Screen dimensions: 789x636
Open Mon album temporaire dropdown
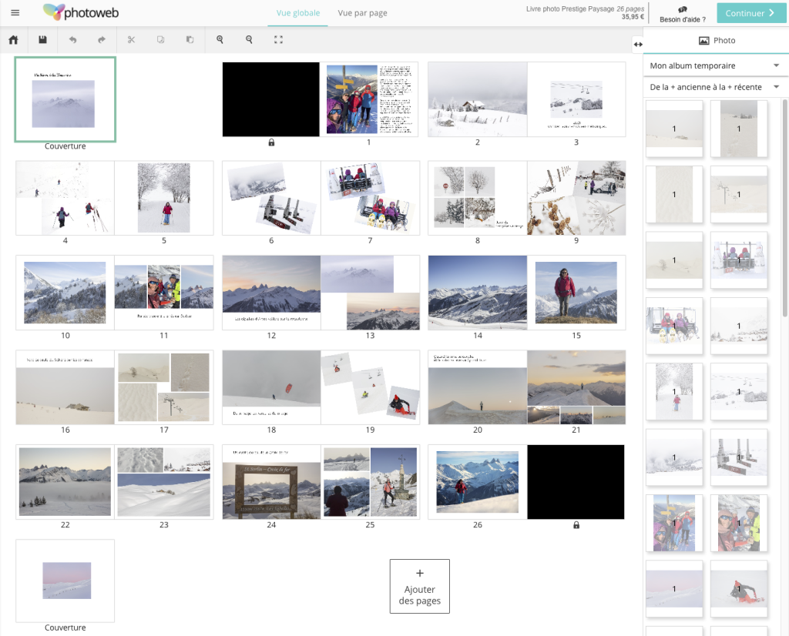[x=714, y=66]
